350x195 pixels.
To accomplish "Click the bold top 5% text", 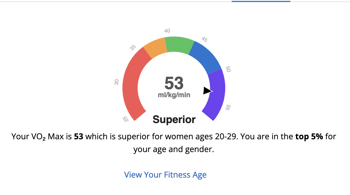I will tap(309, 136).
